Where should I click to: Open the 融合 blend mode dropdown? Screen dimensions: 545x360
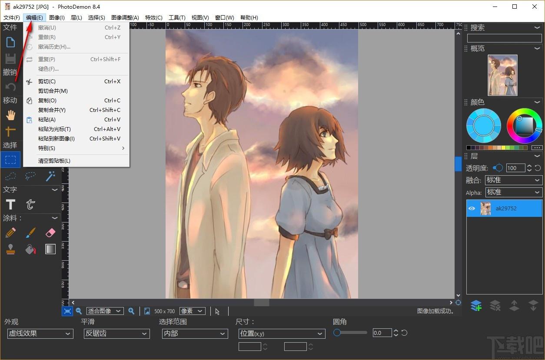click(513, 180)
